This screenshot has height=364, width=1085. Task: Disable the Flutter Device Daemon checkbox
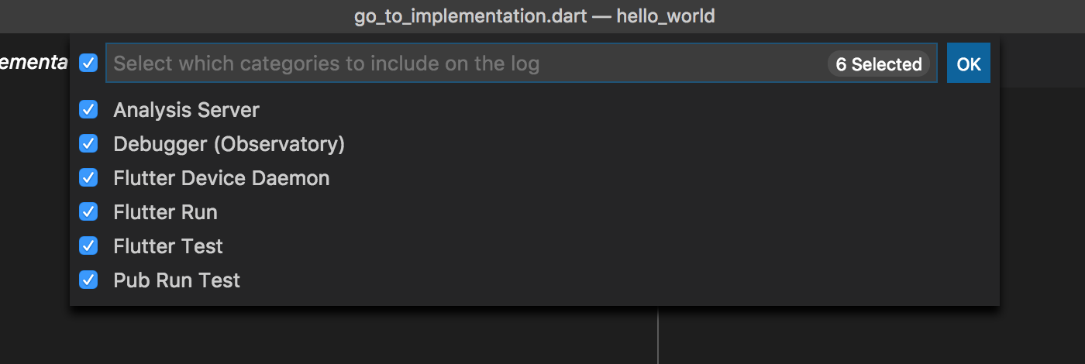[x=88, y=177]
